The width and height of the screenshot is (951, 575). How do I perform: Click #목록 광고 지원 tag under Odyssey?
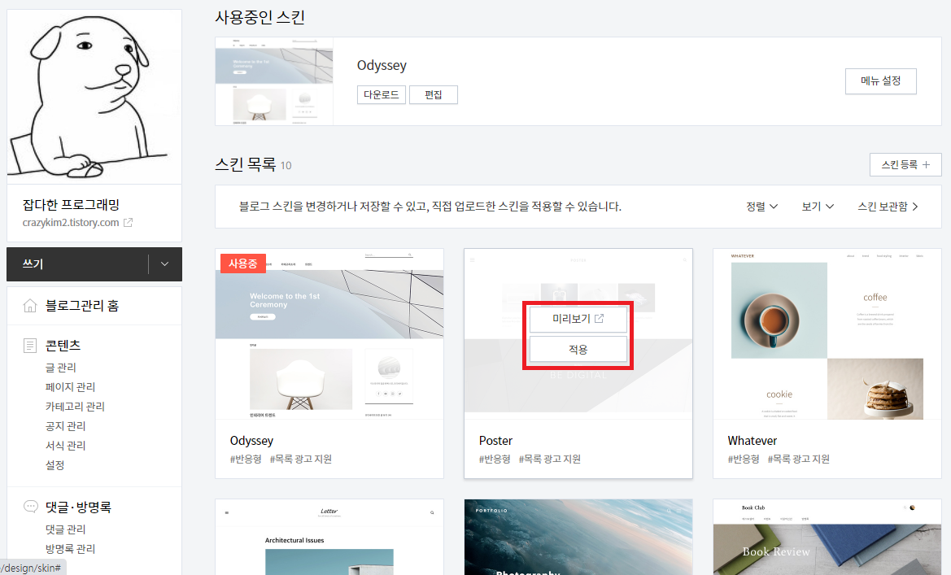click(x=300, y=460)
